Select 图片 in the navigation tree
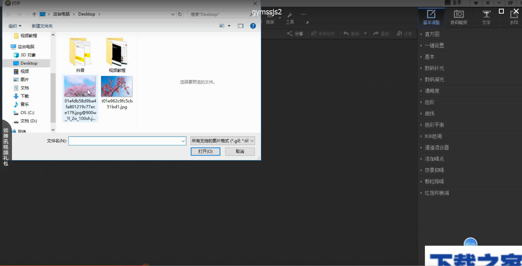 pyautogui.click(x=25, y=80)
